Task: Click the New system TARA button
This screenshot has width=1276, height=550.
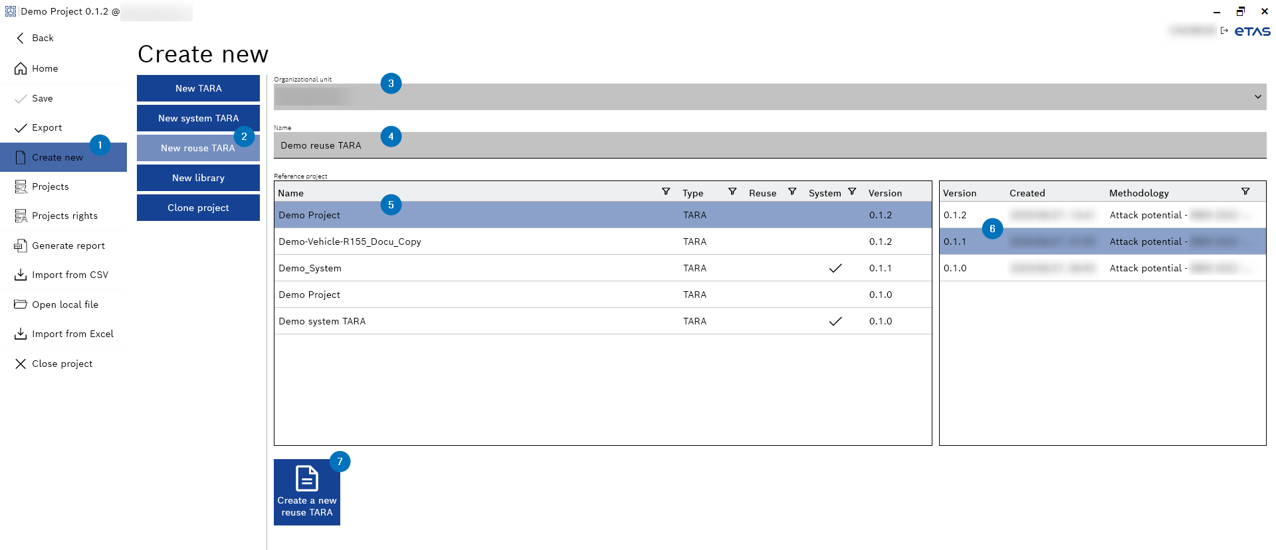Action: click(198, 118)
